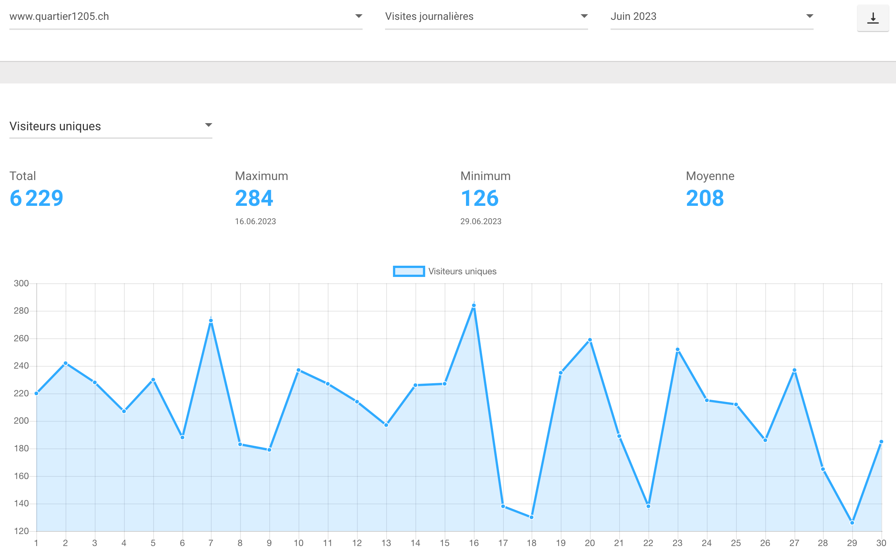Click the data point for day 29
896x558 pixels.
pyautogui.click(x=852, y=523)
